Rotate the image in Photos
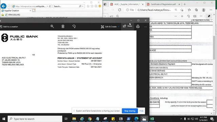The height and width of the screenshot is (122, 217). click(74, 26)
